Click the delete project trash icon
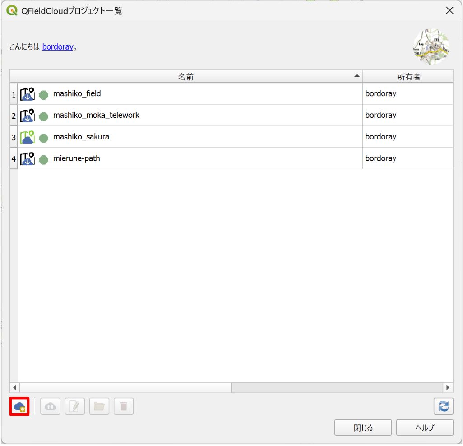This screenshot has height=446, width=463. click(124, 407)
